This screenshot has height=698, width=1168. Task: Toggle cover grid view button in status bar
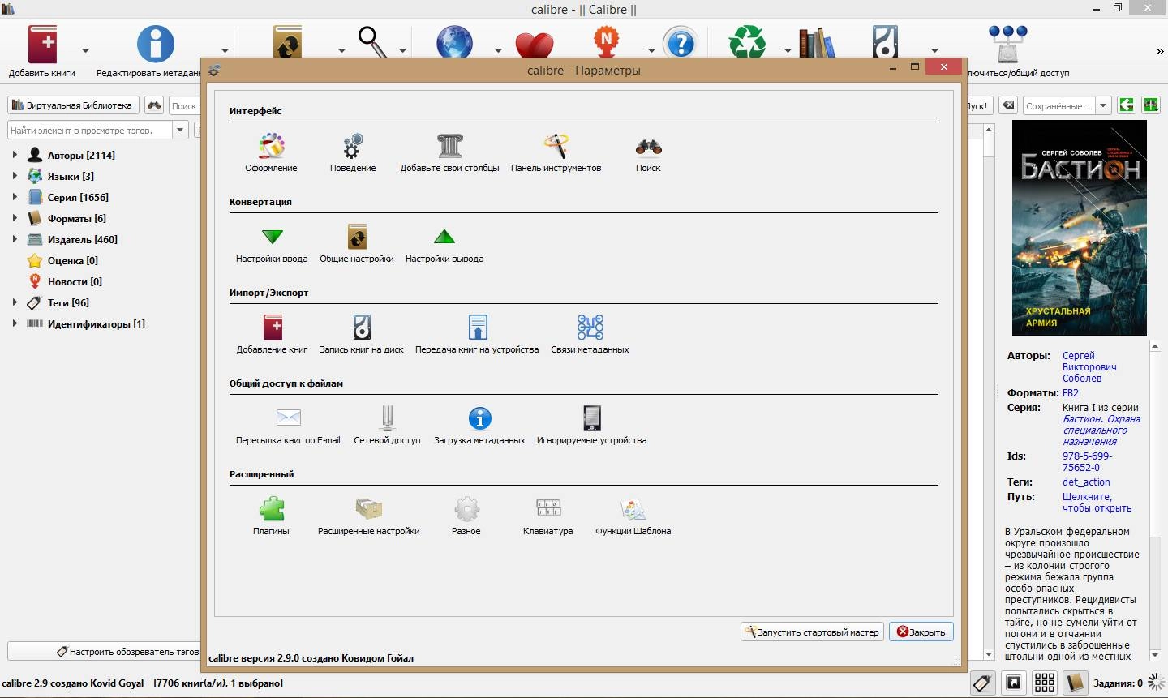1045,683
